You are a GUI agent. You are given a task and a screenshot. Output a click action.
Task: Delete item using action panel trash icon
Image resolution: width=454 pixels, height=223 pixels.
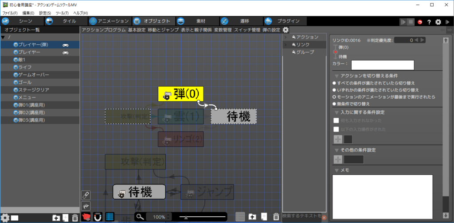tap(276, 217)
